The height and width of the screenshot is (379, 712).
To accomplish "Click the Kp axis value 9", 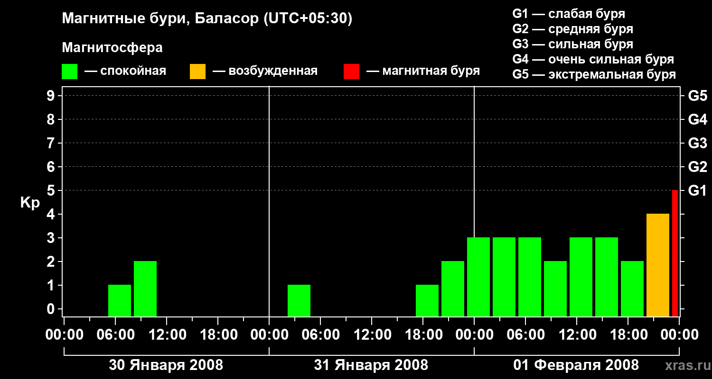I will tap(52, 96).
